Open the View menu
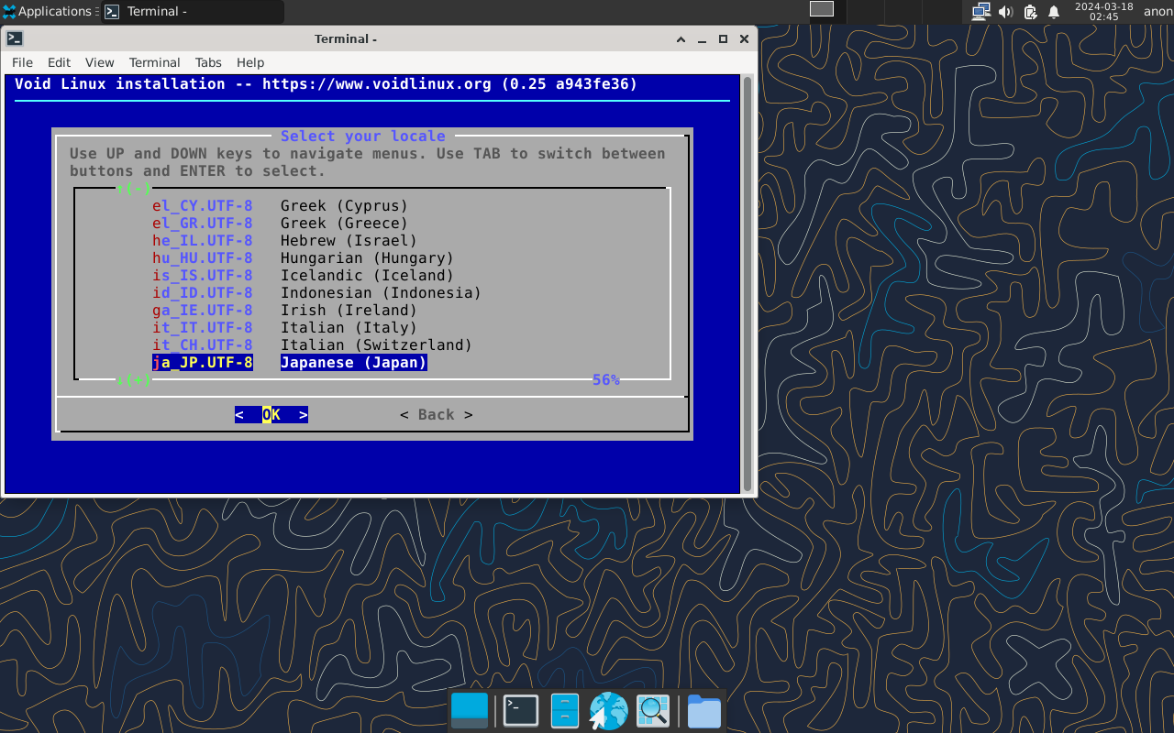The width and height of the screenshot is (1174, 733). [99, 62]
